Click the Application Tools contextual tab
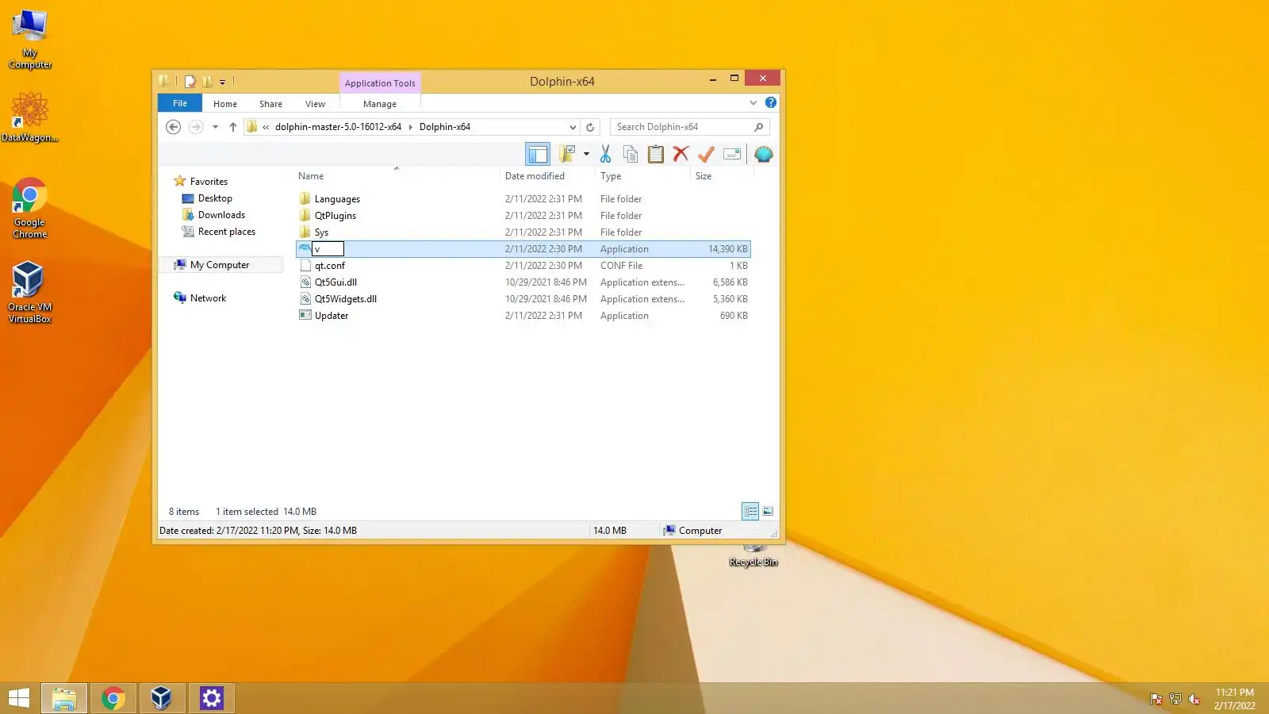Screen dimensions: 1269x714 coord(380,83)
